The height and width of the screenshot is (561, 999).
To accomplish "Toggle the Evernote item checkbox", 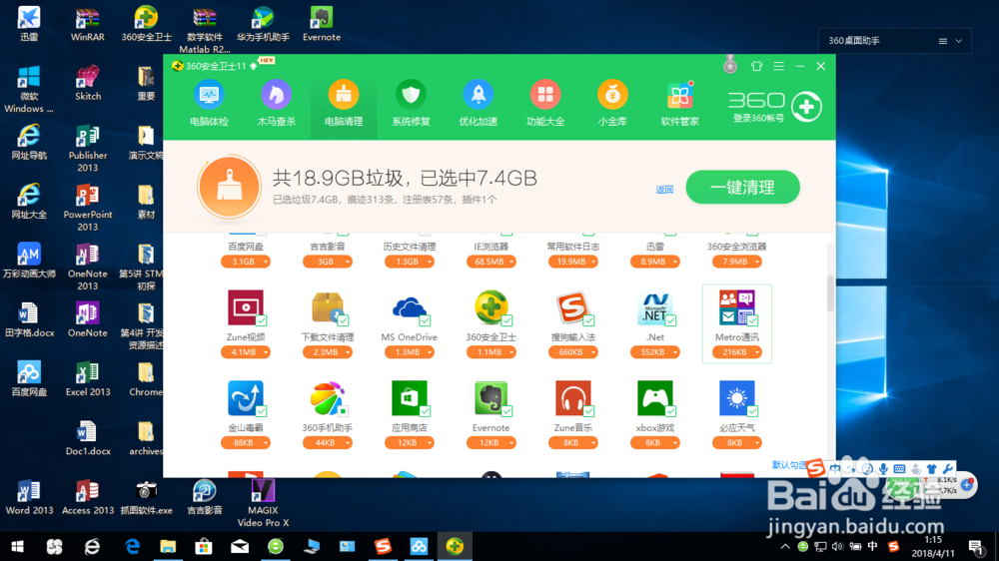I will (x=505, y=410).
